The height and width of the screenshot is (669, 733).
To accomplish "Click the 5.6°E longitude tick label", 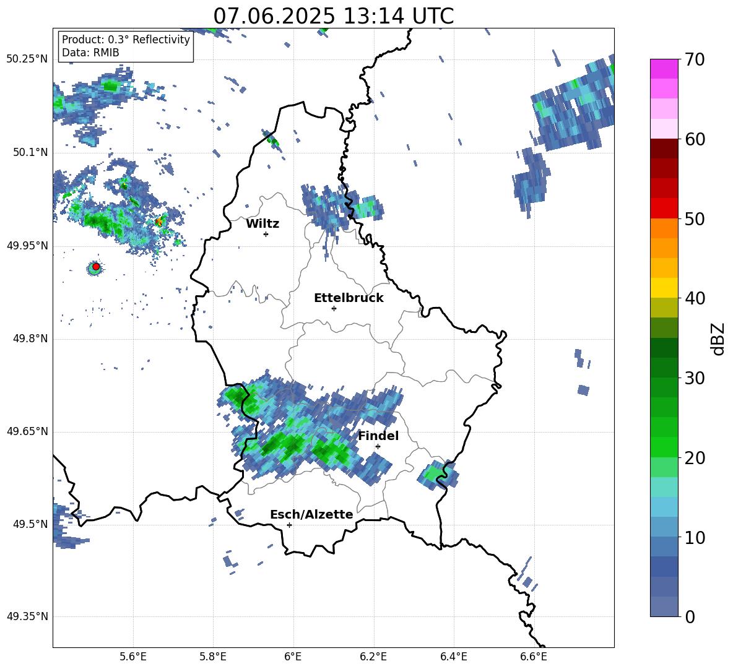I will pos(133,657).
